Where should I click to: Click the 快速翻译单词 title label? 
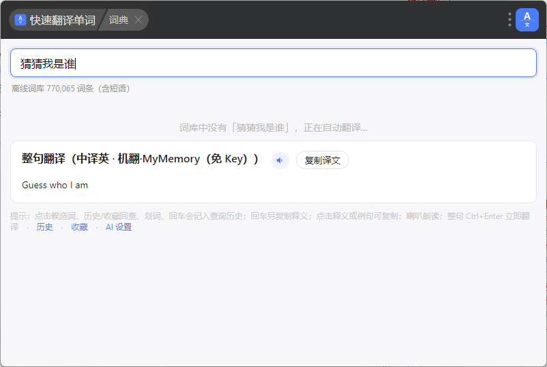(x=63, y=20)
